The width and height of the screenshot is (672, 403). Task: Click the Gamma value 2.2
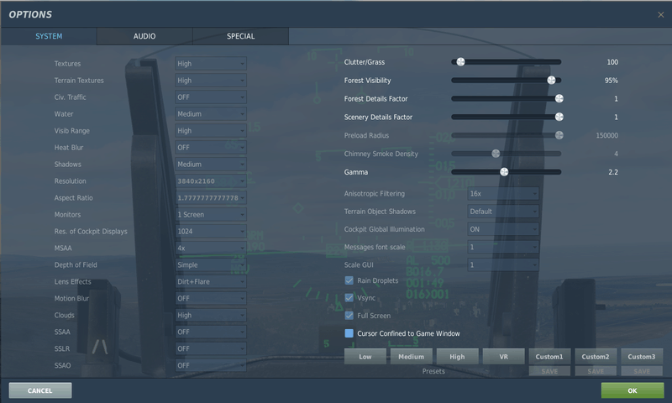(613, 172)
